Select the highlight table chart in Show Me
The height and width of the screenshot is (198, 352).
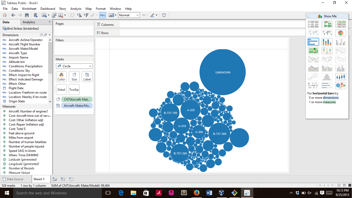point(341,24)
